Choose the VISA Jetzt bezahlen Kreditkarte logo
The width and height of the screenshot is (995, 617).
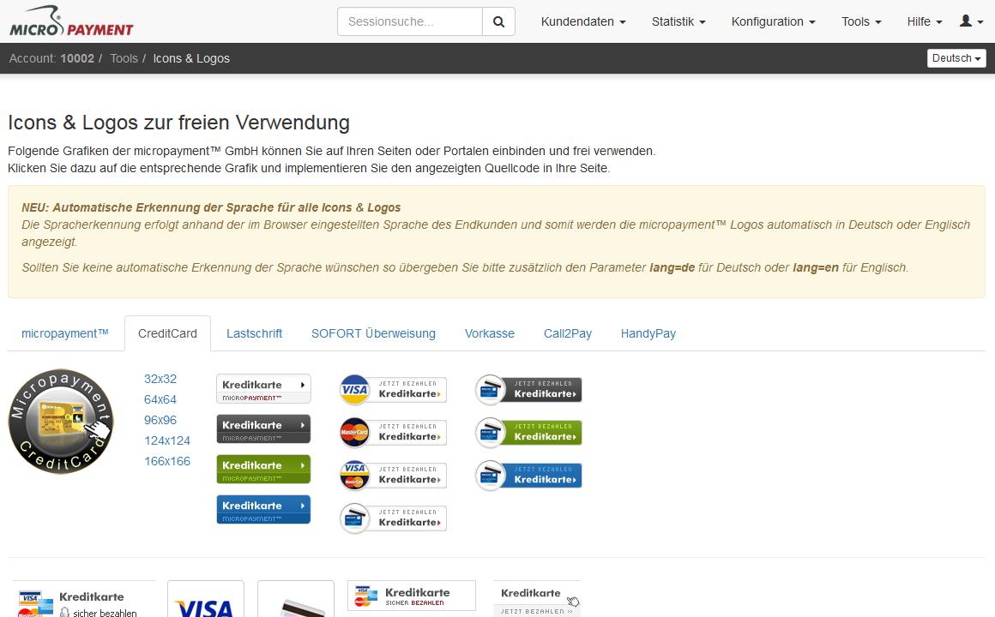pos(394,389)
